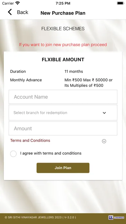The height and width of the screenshot is (224, 126).
Task: Click the branch dropdown chevron arrow
Action: tap(104, 113)
